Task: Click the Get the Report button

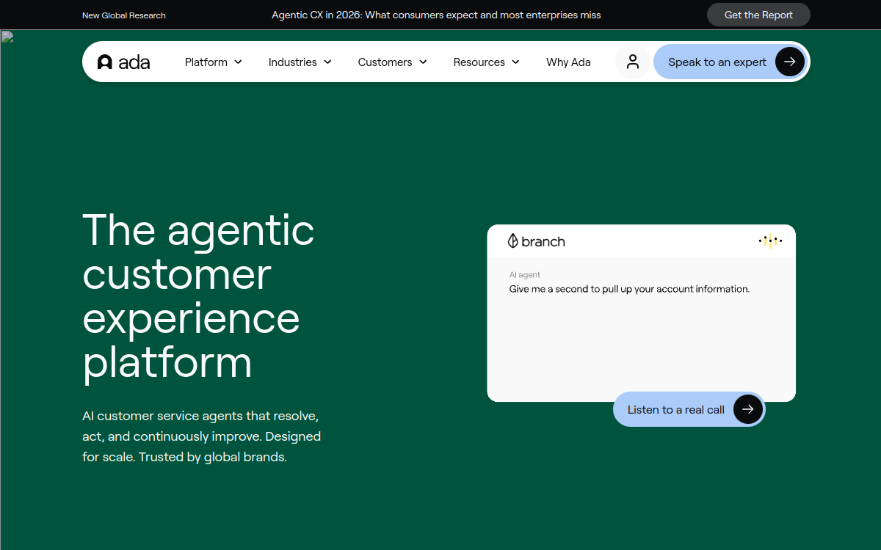Action: pyautogui.click(x=758, y=15)
